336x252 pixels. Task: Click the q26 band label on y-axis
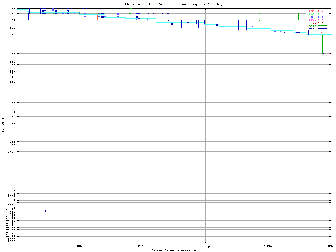[x=13, y=125]
